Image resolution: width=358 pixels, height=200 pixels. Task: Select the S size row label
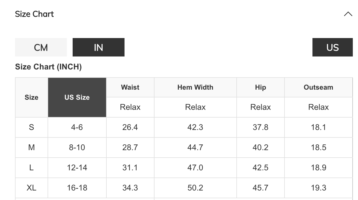pyautogui.click(x=31, y=127)
